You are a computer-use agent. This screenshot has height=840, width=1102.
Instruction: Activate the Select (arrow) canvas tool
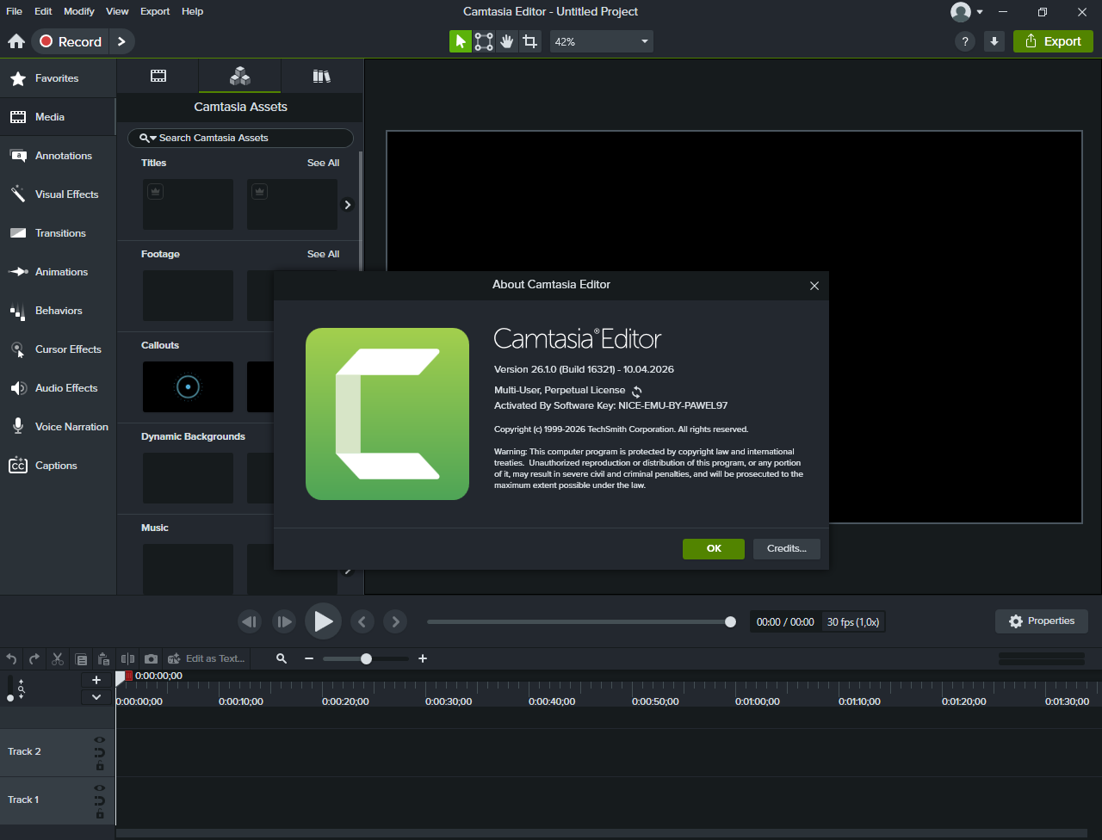coord(461,41)
